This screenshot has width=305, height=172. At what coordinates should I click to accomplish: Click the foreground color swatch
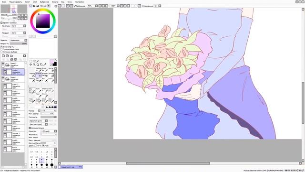[x=52, y=62]
